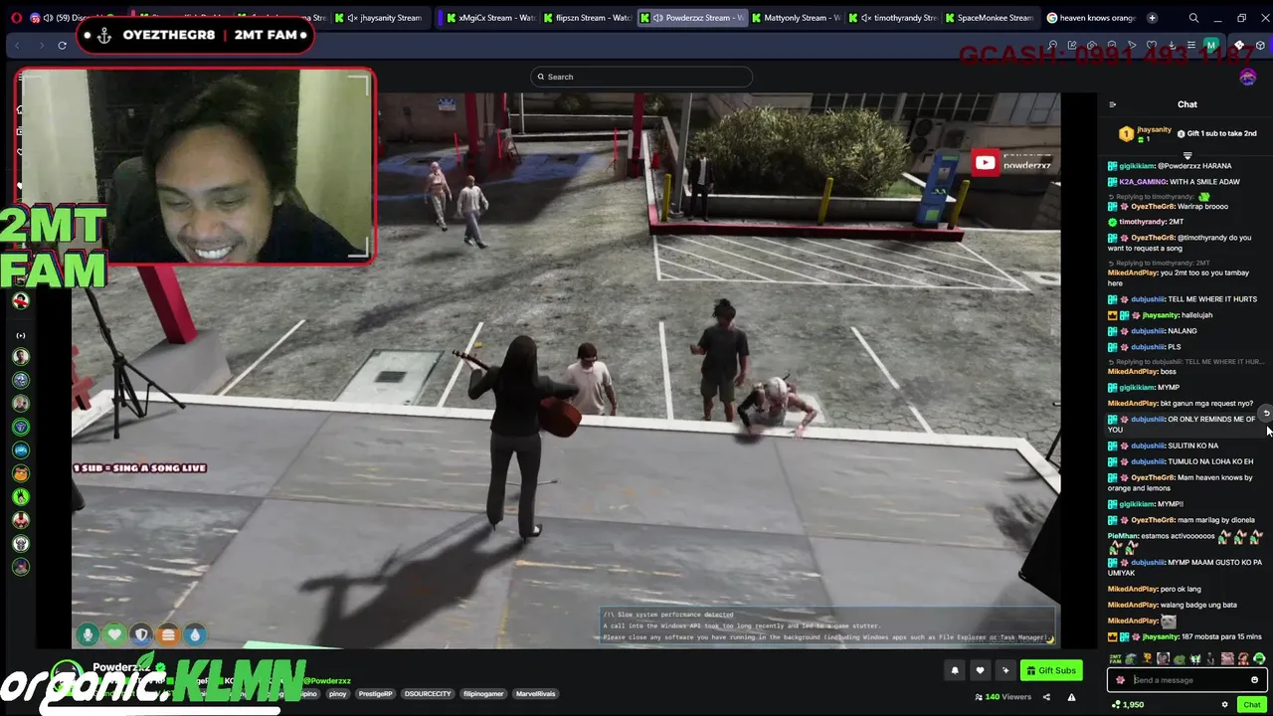Open chat settings gear icon
The width and height of the screenshot is (1273, 716).
pos(1224,704)
